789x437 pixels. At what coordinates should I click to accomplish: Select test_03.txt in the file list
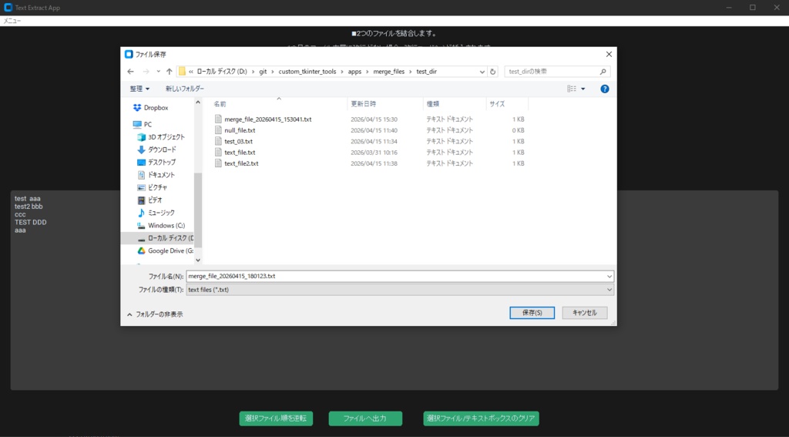239,142
